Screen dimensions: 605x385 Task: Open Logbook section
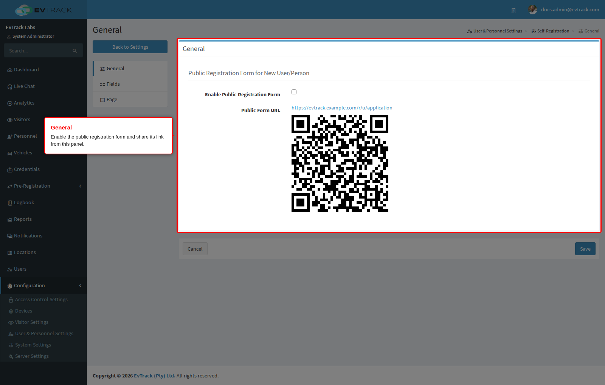[x=43, y=203]
